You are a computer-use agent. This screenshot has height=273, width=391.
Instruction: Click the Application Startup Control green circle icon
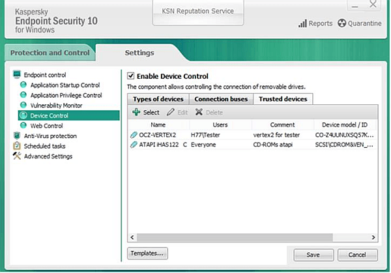click(x=23, y=85)
